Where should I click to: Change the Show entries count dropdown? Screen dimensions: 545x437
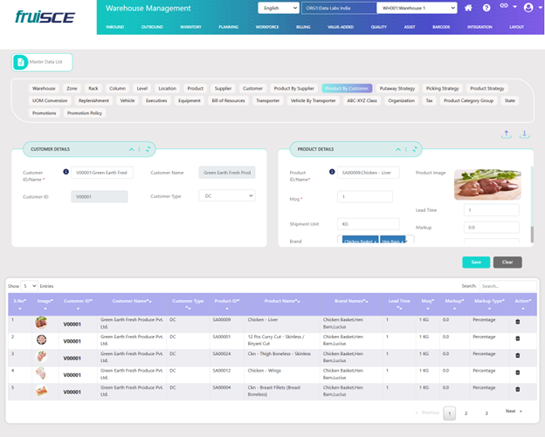[x=29, y=285]
